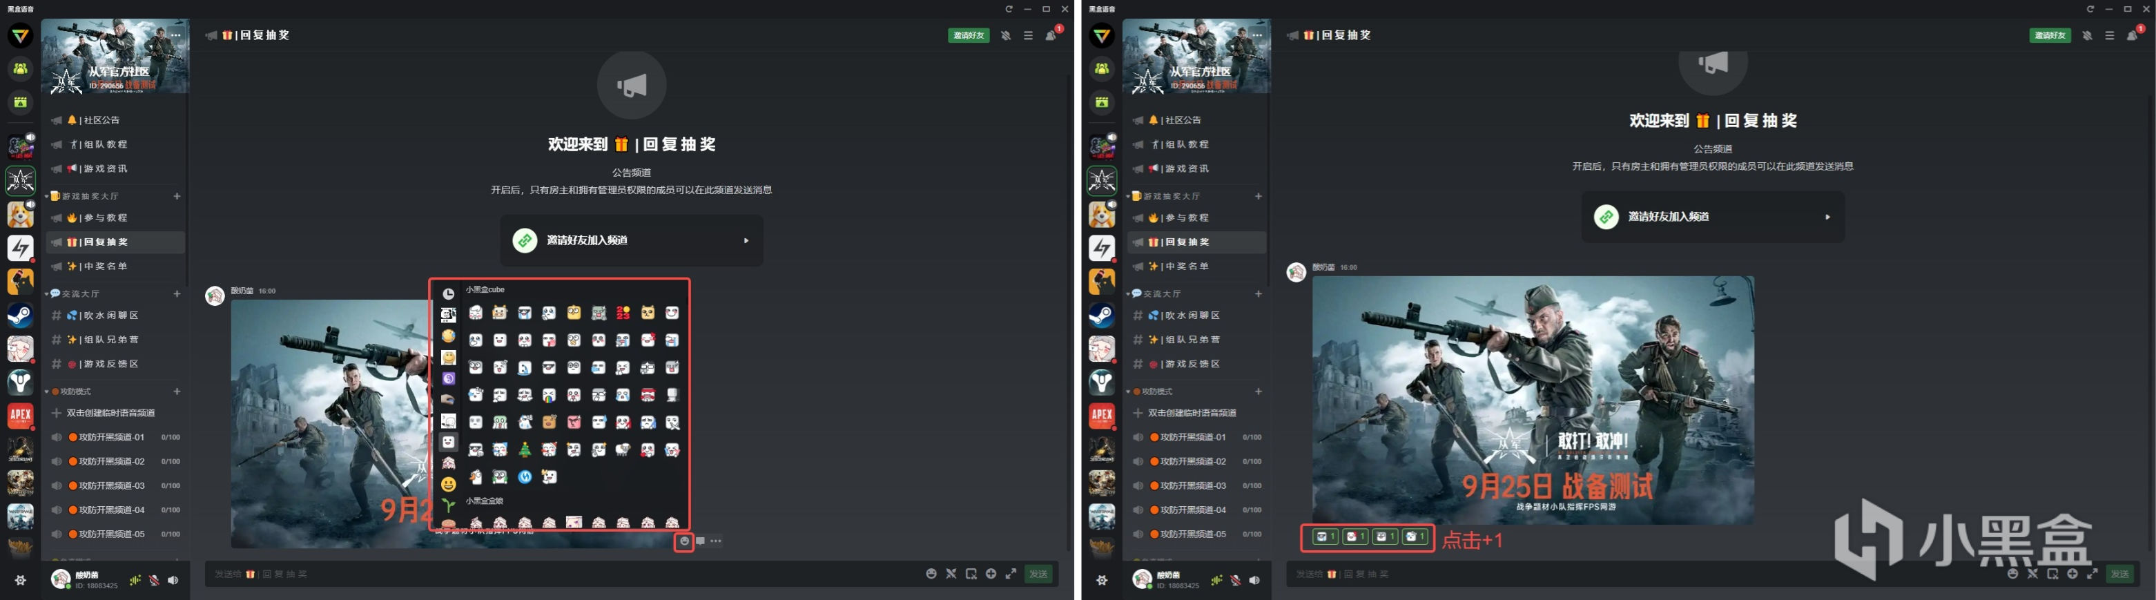Image resolution: width=2156 pixels, height=600 pixels.
Task: Open 中奖名单 channel in left window
Action: [115, 266]
